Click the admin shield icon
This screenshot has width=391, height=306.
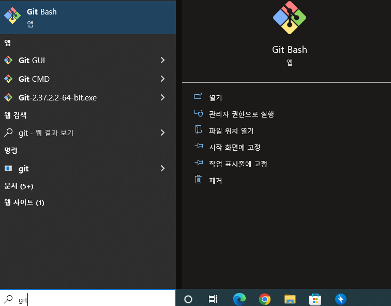(199, 113)
